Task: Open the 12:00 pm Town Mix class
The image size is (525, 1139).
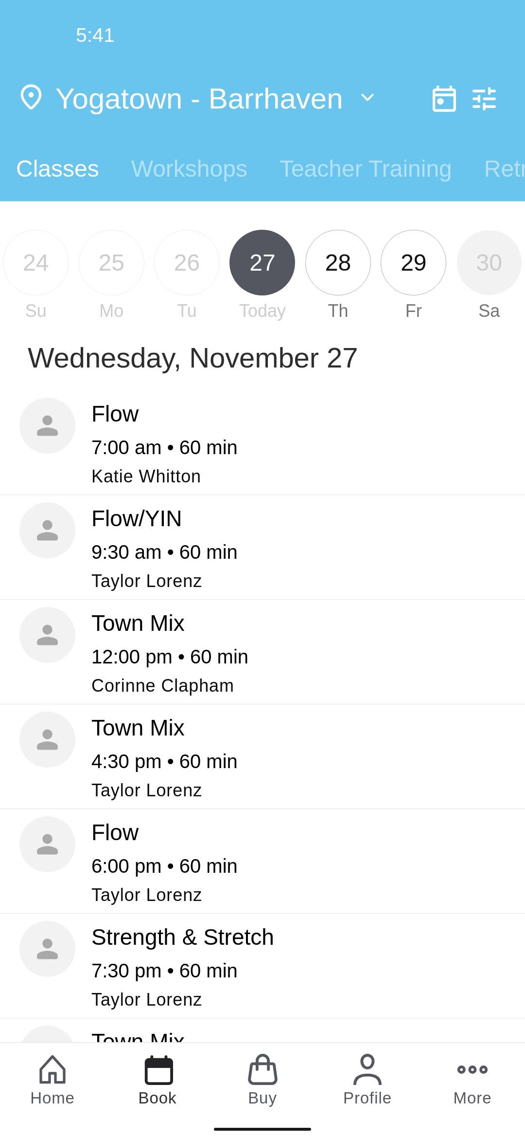Action: click(262, 652)
